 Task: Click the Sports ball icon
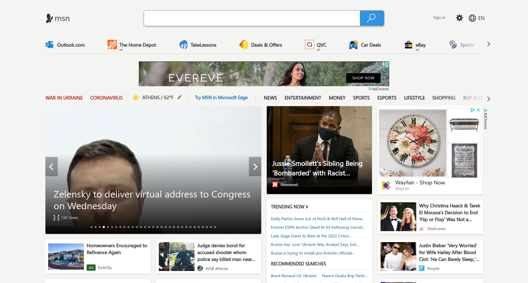point(453,45)
